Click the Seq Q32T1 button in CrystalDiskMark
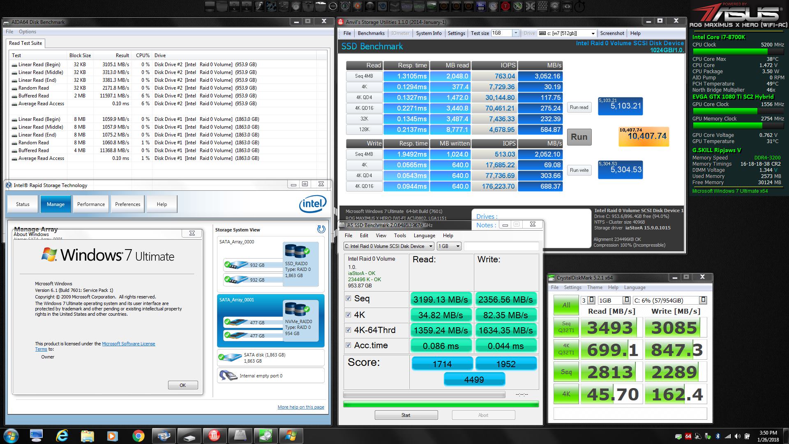The image size is (789, 444). 566,327
